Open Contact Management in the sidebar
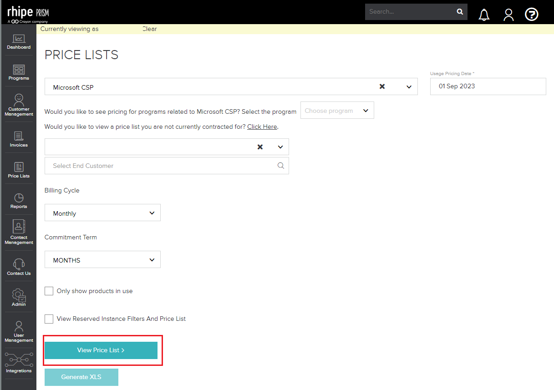This screenshot has height=390, width=554. 19,232
